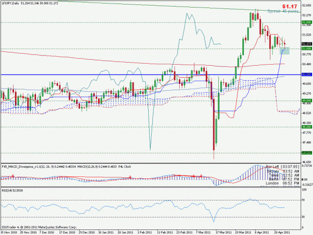Click the 8 Apr 2011 date label

click(x=262, y=232)
